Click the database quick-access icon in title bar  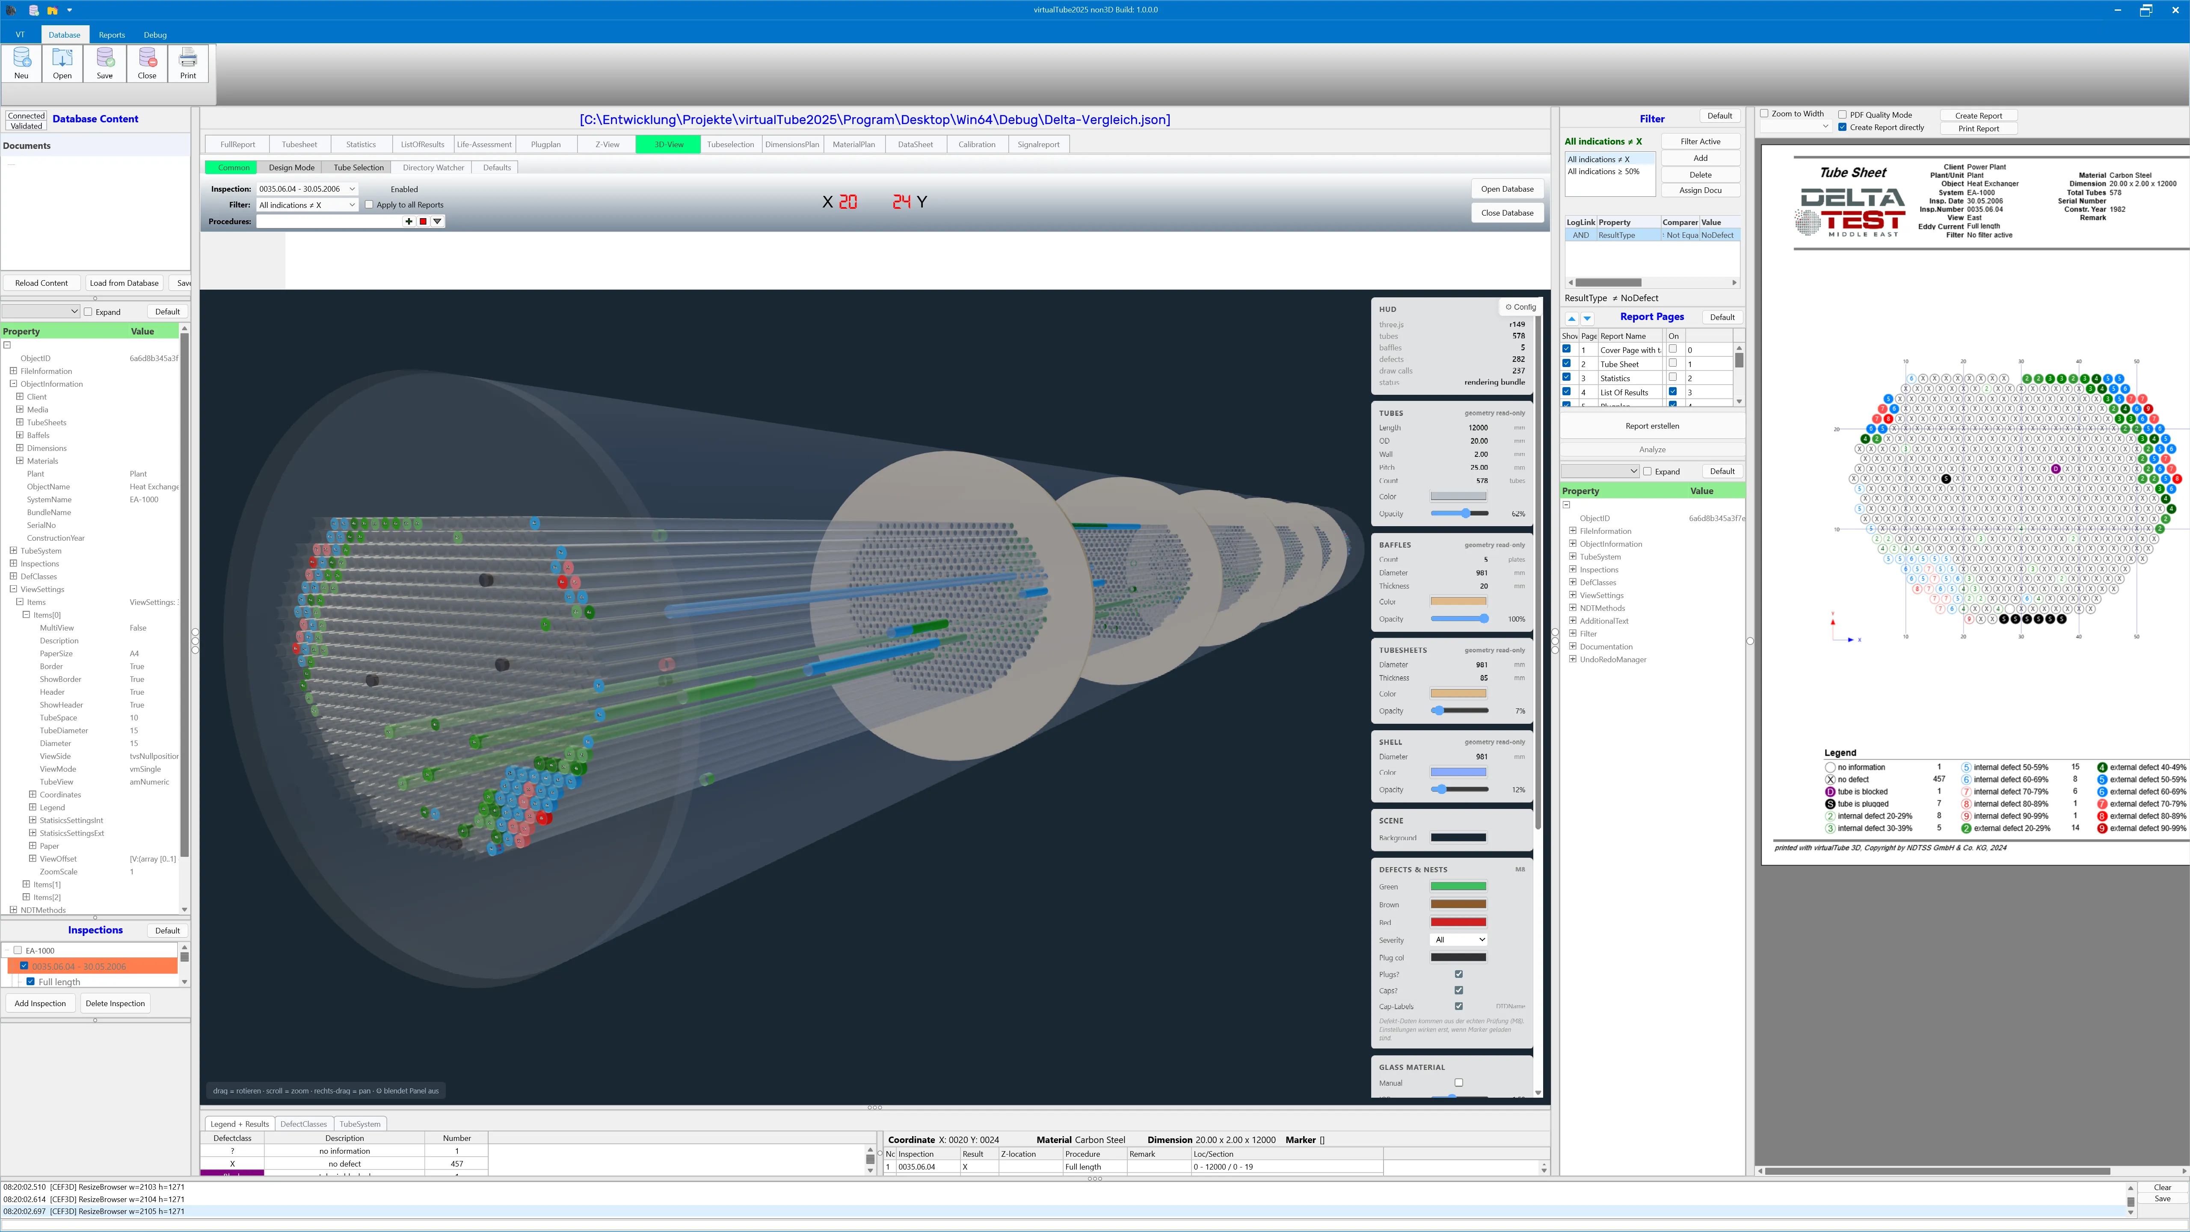coord(33,10)
